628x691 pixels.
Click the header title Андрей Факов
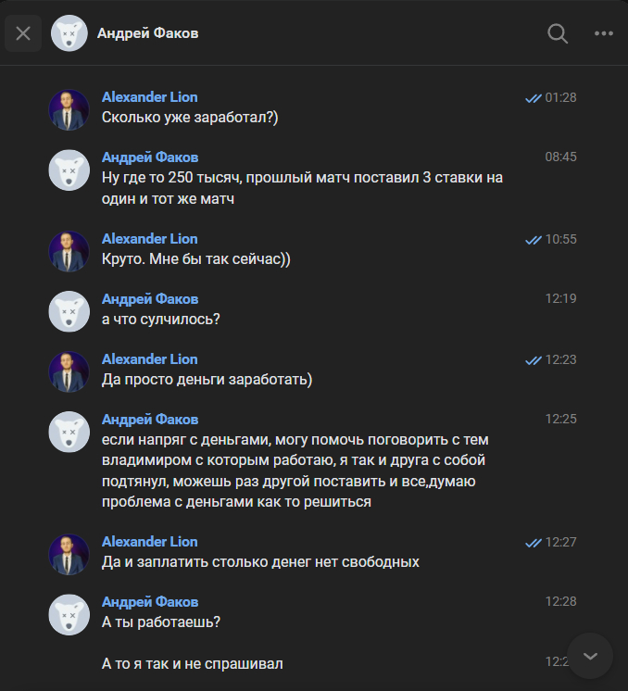click(x=147, y=33)
